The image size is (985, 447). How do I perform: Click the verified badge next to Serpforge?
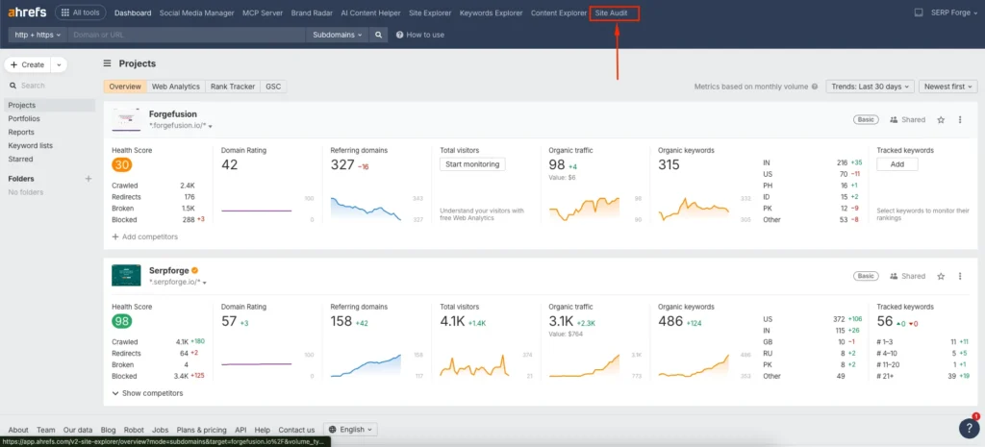pos(194,270)
